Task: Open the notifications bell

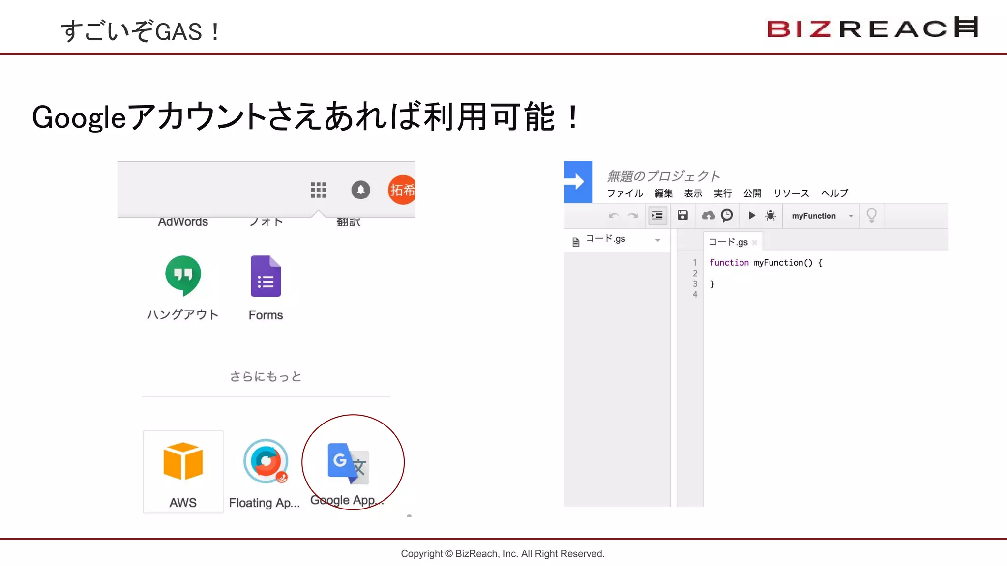Action: tap(360, 190)
